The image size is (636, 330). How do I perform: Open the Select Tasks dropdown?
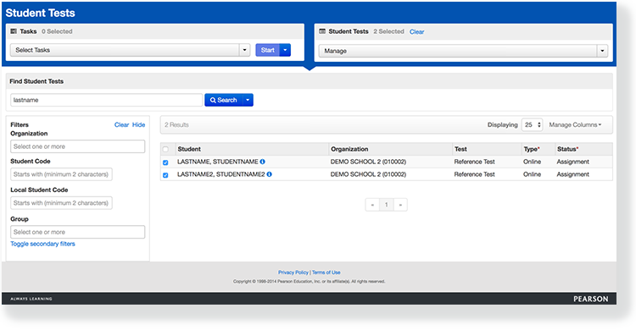(130, 50)
